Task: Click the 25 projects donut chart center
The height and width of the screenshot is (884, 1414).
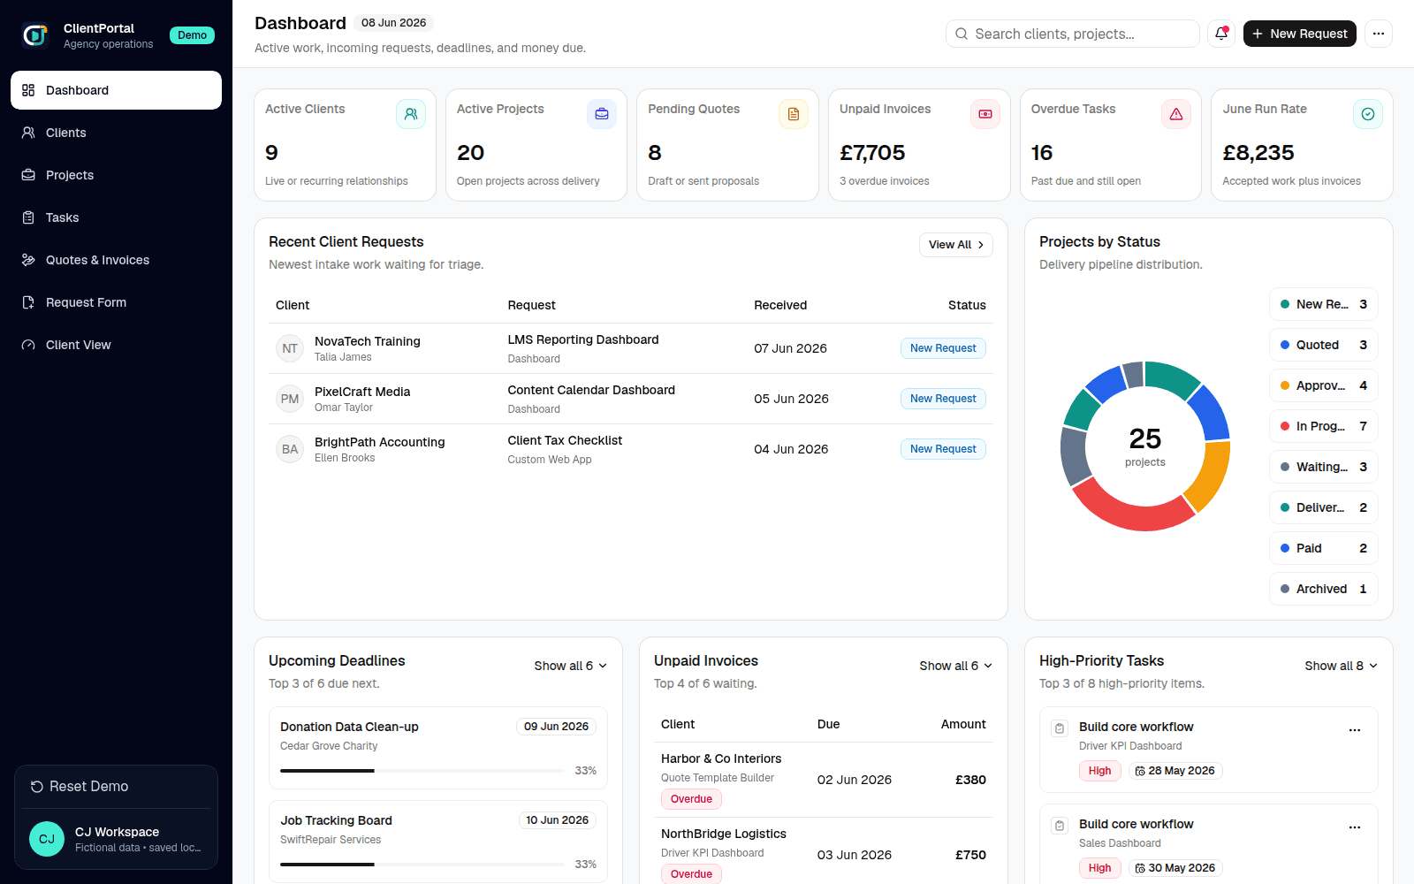Action: pos(1145,446)
